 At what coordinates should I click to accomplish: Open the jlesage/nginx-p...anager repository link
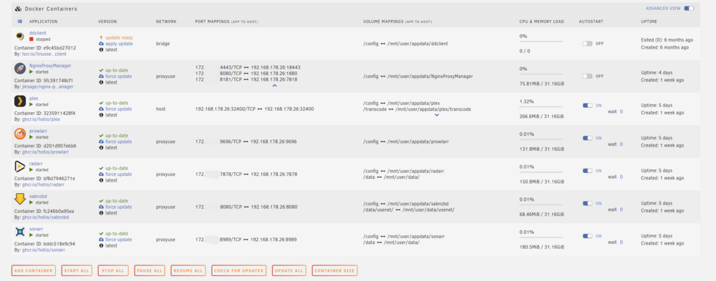pyautogui.click(x=48, y=87)
